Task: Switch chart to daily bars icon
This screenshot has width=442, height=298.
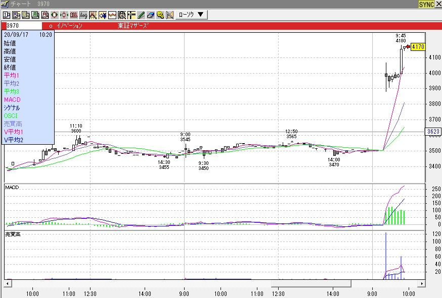Action: pyautogui.click(x=25, y=15)
